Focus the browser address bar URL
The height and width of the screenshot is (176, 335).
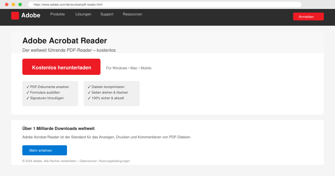click(x=165, y=4)
